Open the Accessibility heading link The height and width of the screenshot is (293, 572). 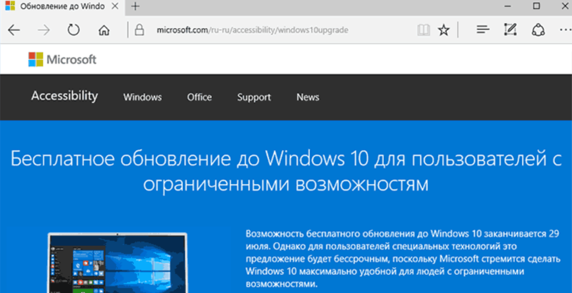[x=65, y=96]
